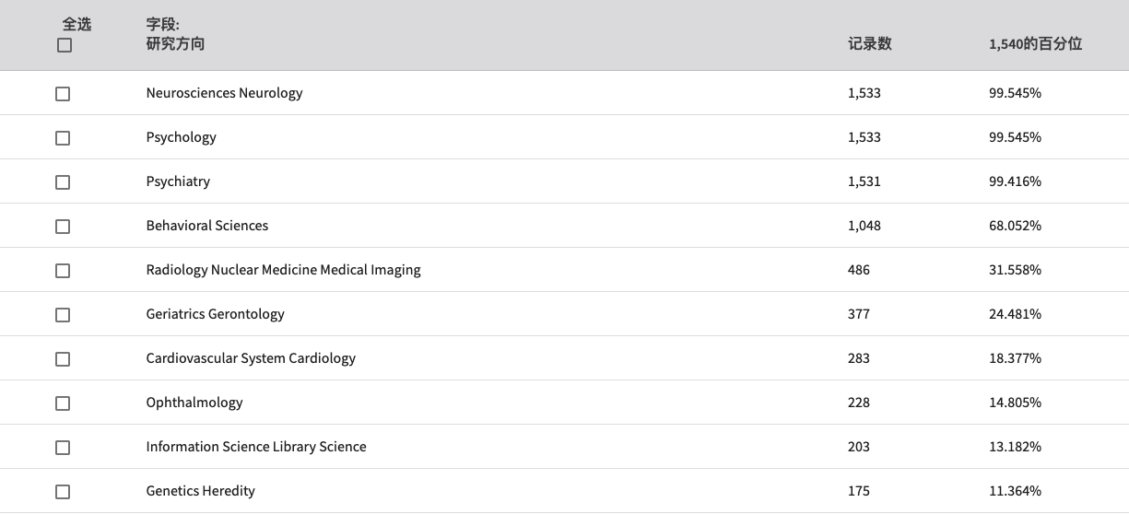
Task: Check the Ophthalmology checkbox
Action: point(63,403)
